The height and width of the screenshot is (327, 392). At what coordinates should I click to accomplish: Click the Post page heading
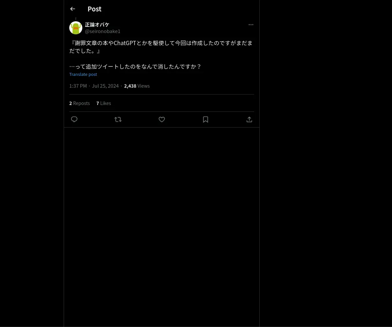(x=94, y=9)
